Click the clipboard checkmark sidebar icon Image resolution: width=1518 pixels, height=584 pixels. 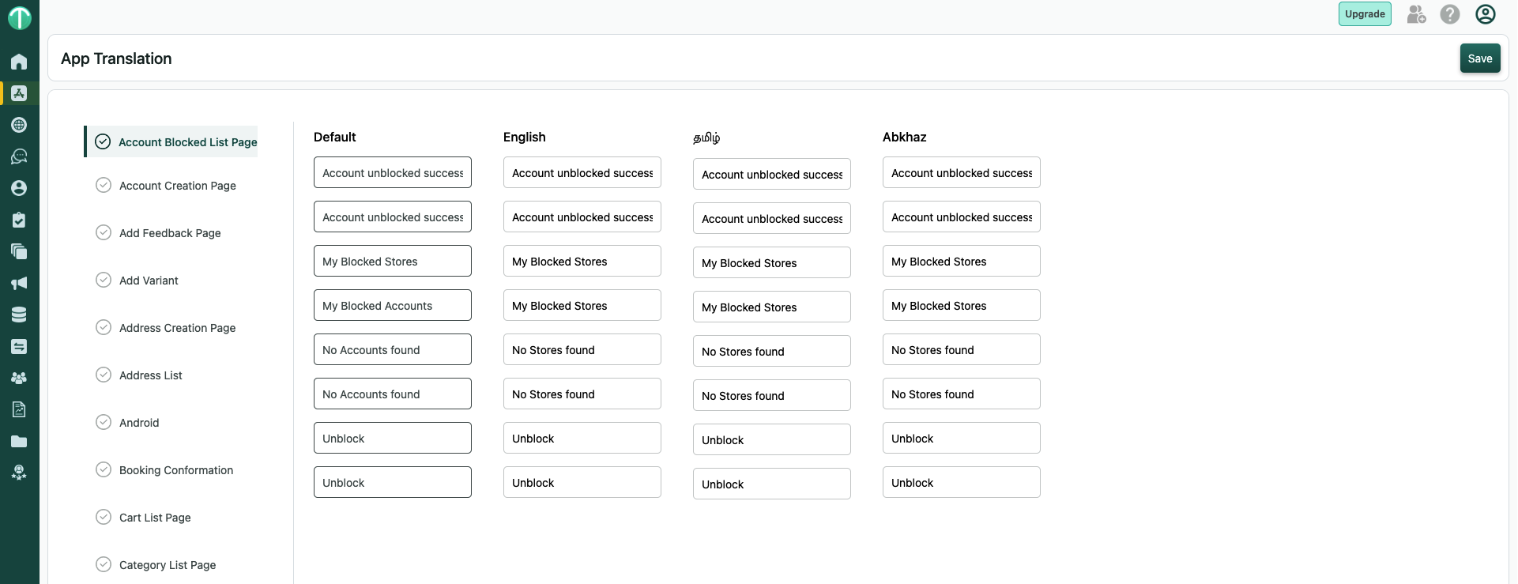click(19, 220)
